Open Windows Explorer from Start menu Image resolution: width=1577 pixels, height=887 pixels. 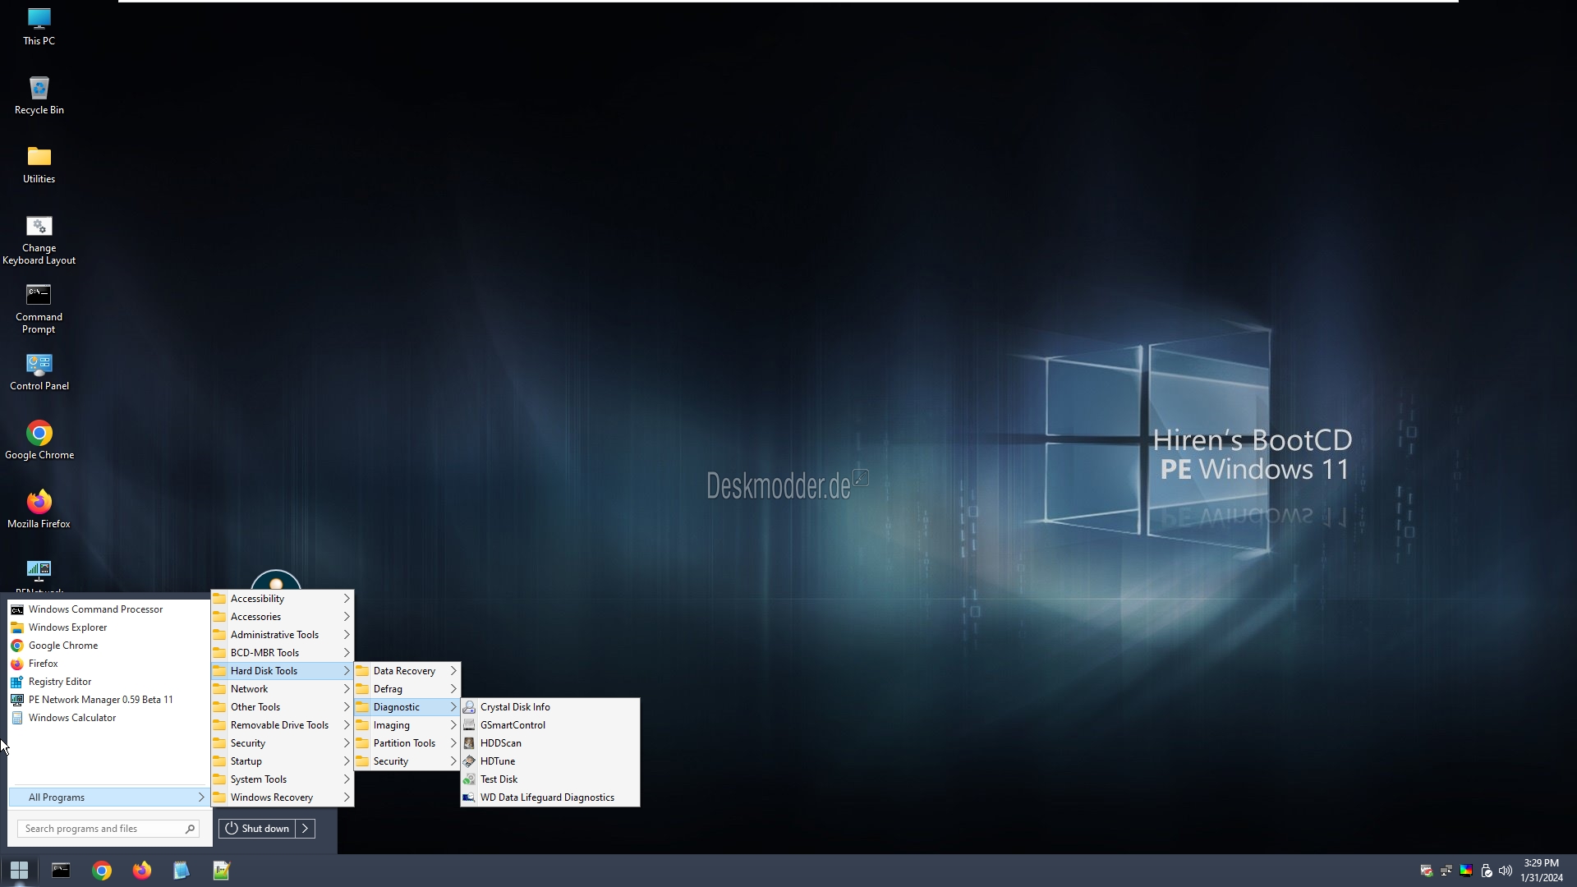click(108, 627)
